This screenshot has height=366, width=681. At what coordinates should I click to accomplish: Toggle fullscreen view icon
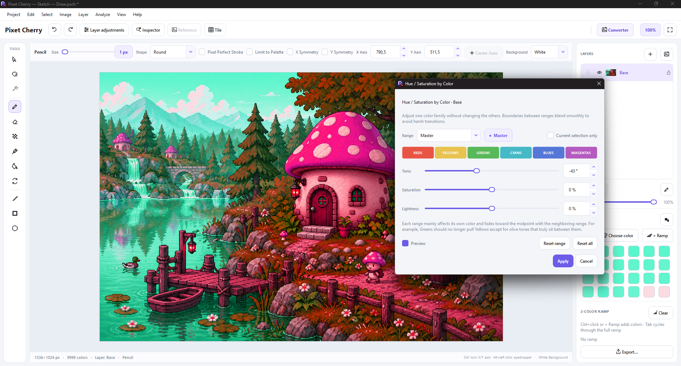tap(670, 30)
